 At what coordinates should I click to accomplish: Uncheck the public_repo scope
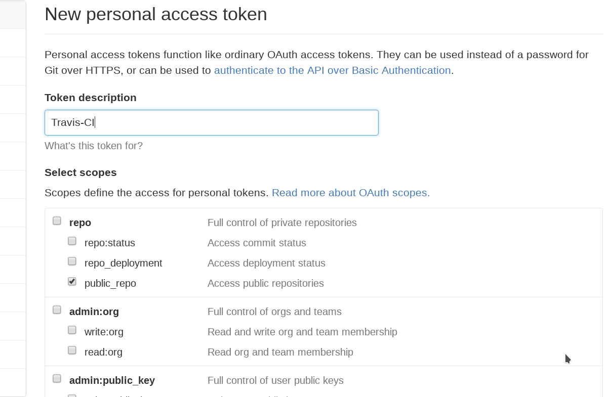point(72,281)
